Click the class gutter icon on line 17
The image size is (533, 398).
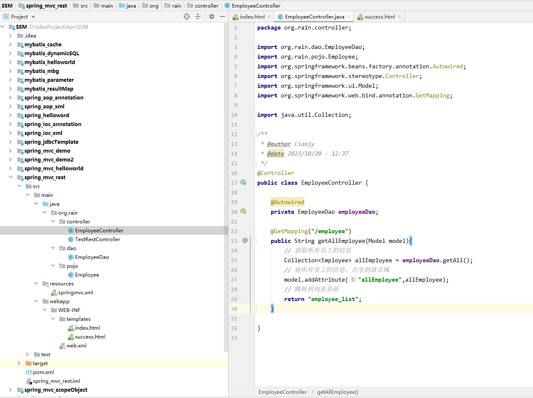[243, 183]
